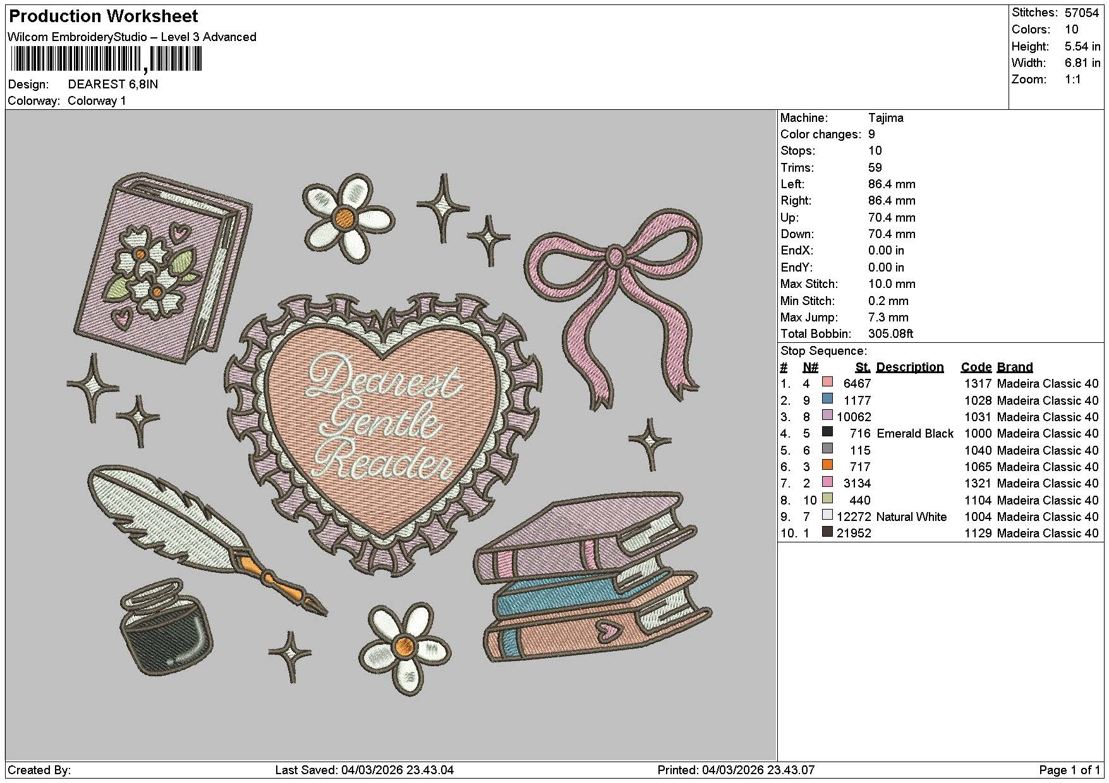Click the embroidery design preview image
Image resolution: width=1109 pixels, height=783 pixels.
pos(391,435)
